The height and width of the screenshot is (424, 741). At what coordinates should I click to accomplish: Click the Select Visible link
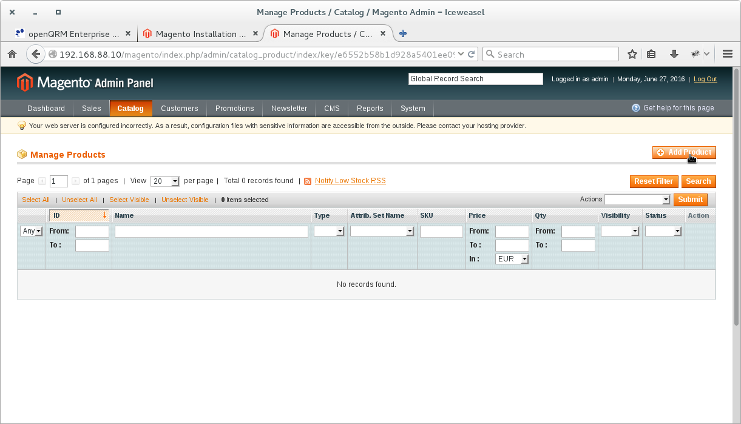coord(129,200)
